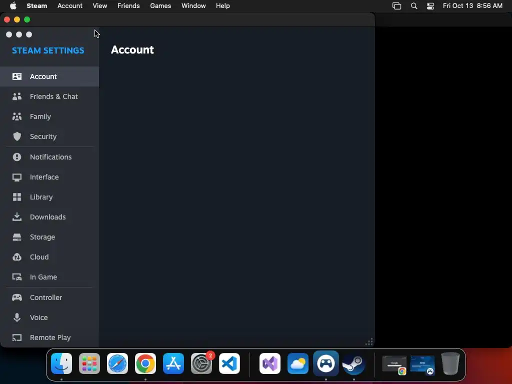The image size is (512, 384).
Task: Open System Settings from the Dock
Action: click(x=201, y=363)
